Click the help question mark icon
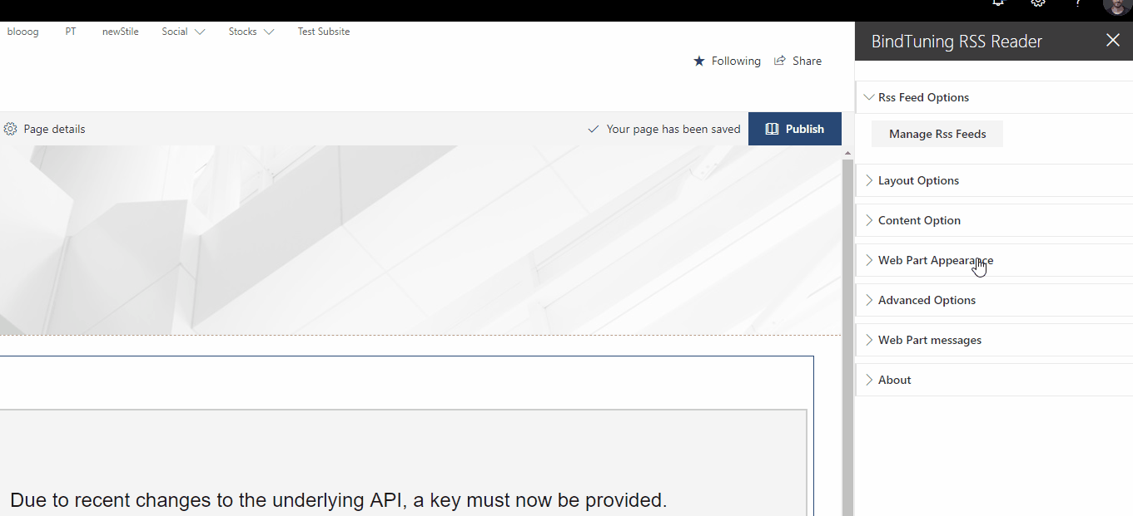The image size is (1133, 516). coord(1078,3)
